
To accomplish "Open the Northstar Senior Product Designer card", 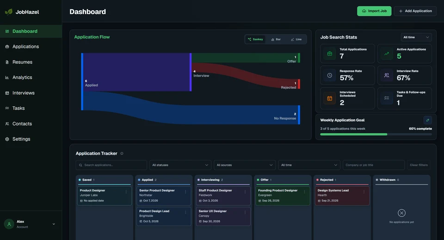I will point(164,196).
